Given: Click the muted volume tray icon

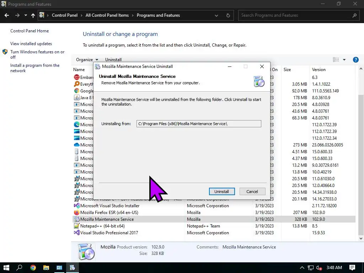Looking at the screenshot, I should [x=319, y=268].
